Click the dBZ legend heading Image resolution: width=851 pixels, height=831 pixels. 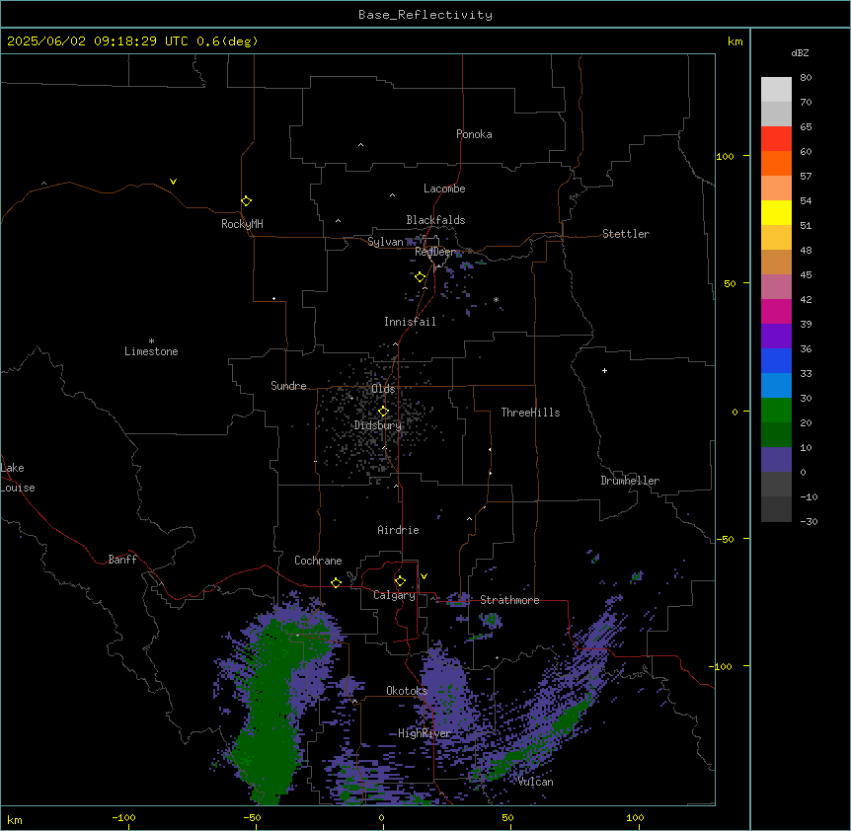[800, 52]
